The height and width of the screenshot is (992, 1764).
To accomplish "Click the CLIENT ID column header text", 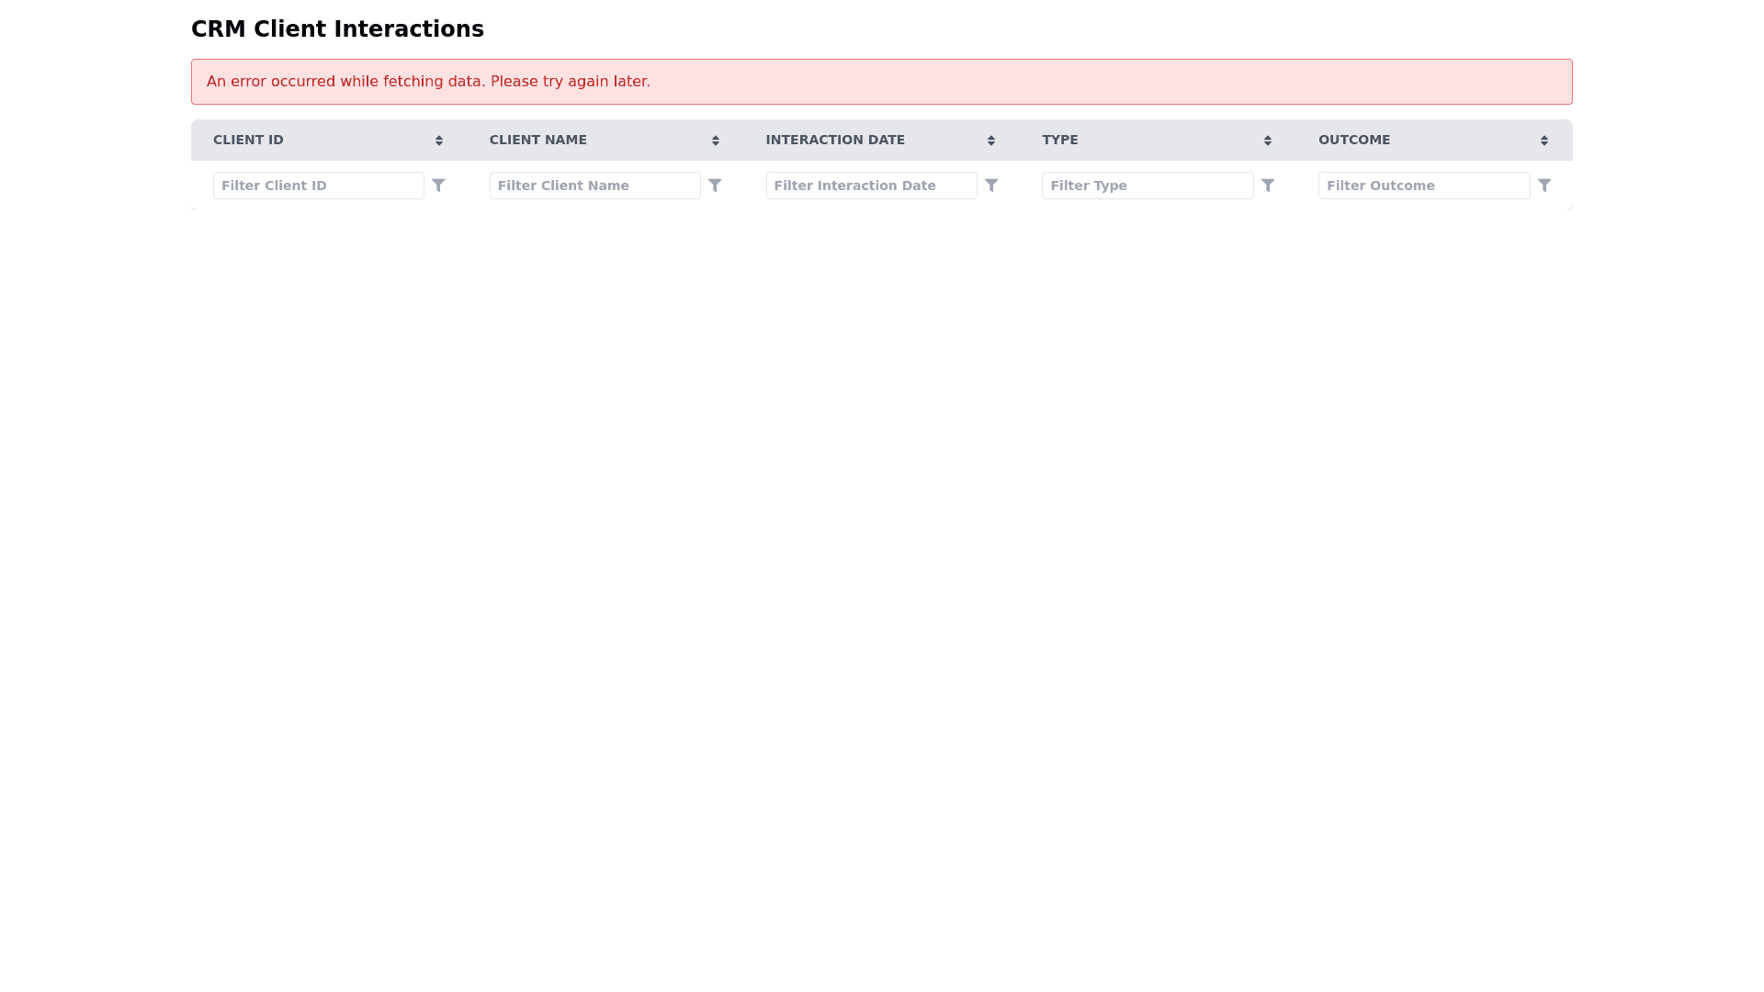I will pyautogui.click(x=248, y=140).
